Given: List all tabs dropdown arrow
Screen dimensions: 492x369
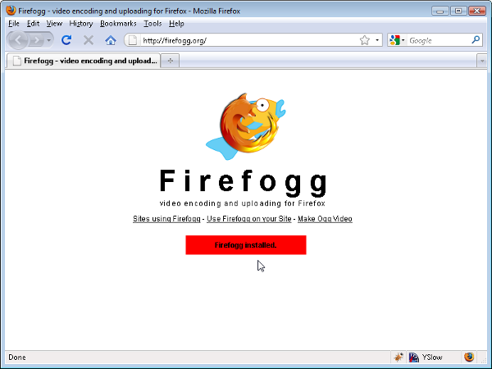Looking at the screenshot, I should (x=482, y=61).
